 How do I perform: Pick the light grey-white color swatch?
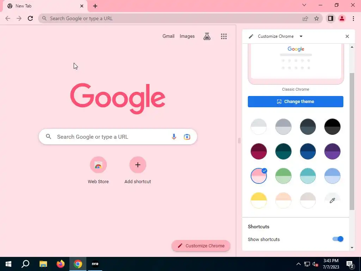[x=258, y=127]
